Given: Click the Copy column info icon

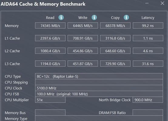Looking at the screenshot, I should click(x=126, y=18).
